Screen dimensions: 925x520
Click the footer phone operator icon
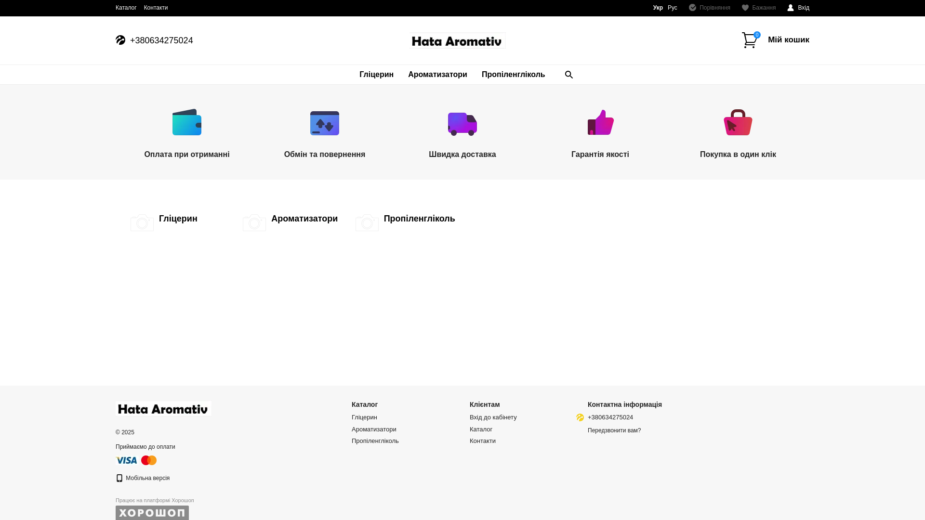pos(580,417)
